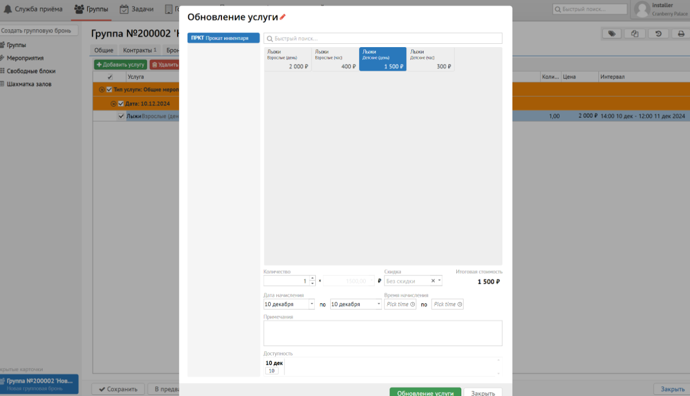This screenshot has height=396, width=690.
Task: Decrease quantity with the stepper down arrow
Action: 312,283
